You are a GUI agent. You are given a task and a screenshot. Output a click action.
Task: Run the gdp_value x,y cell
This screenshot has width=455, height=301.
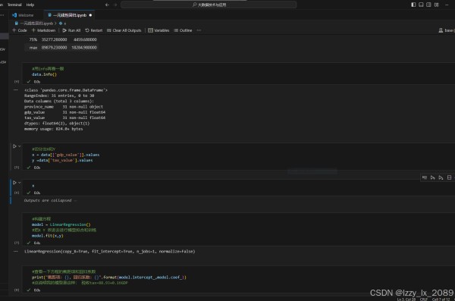point(14,146)
